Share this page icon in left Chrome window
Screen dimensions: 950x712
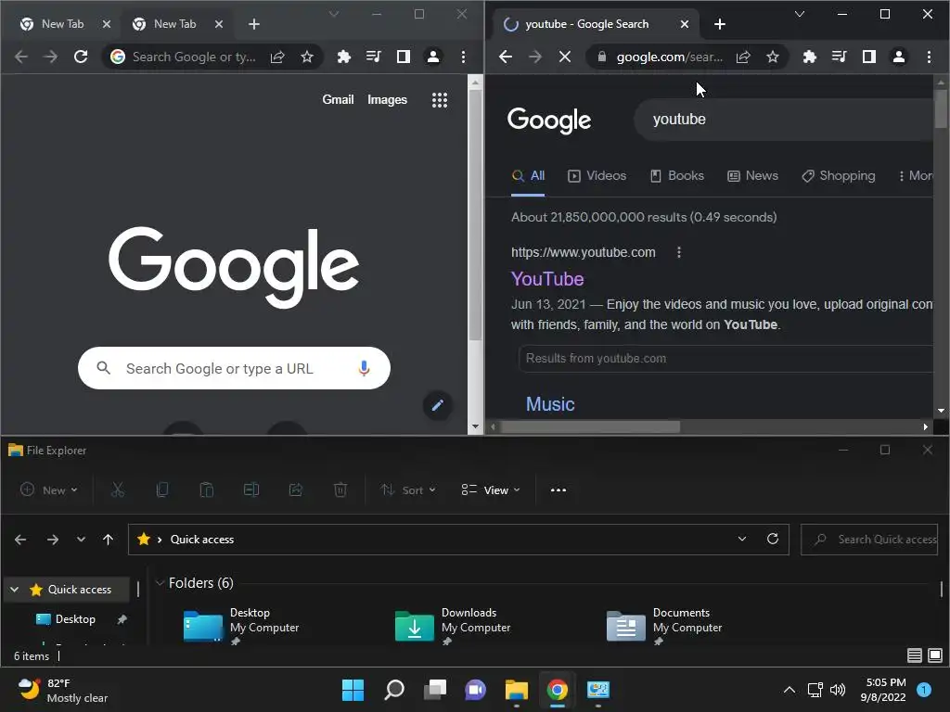[x=277, y=57]
